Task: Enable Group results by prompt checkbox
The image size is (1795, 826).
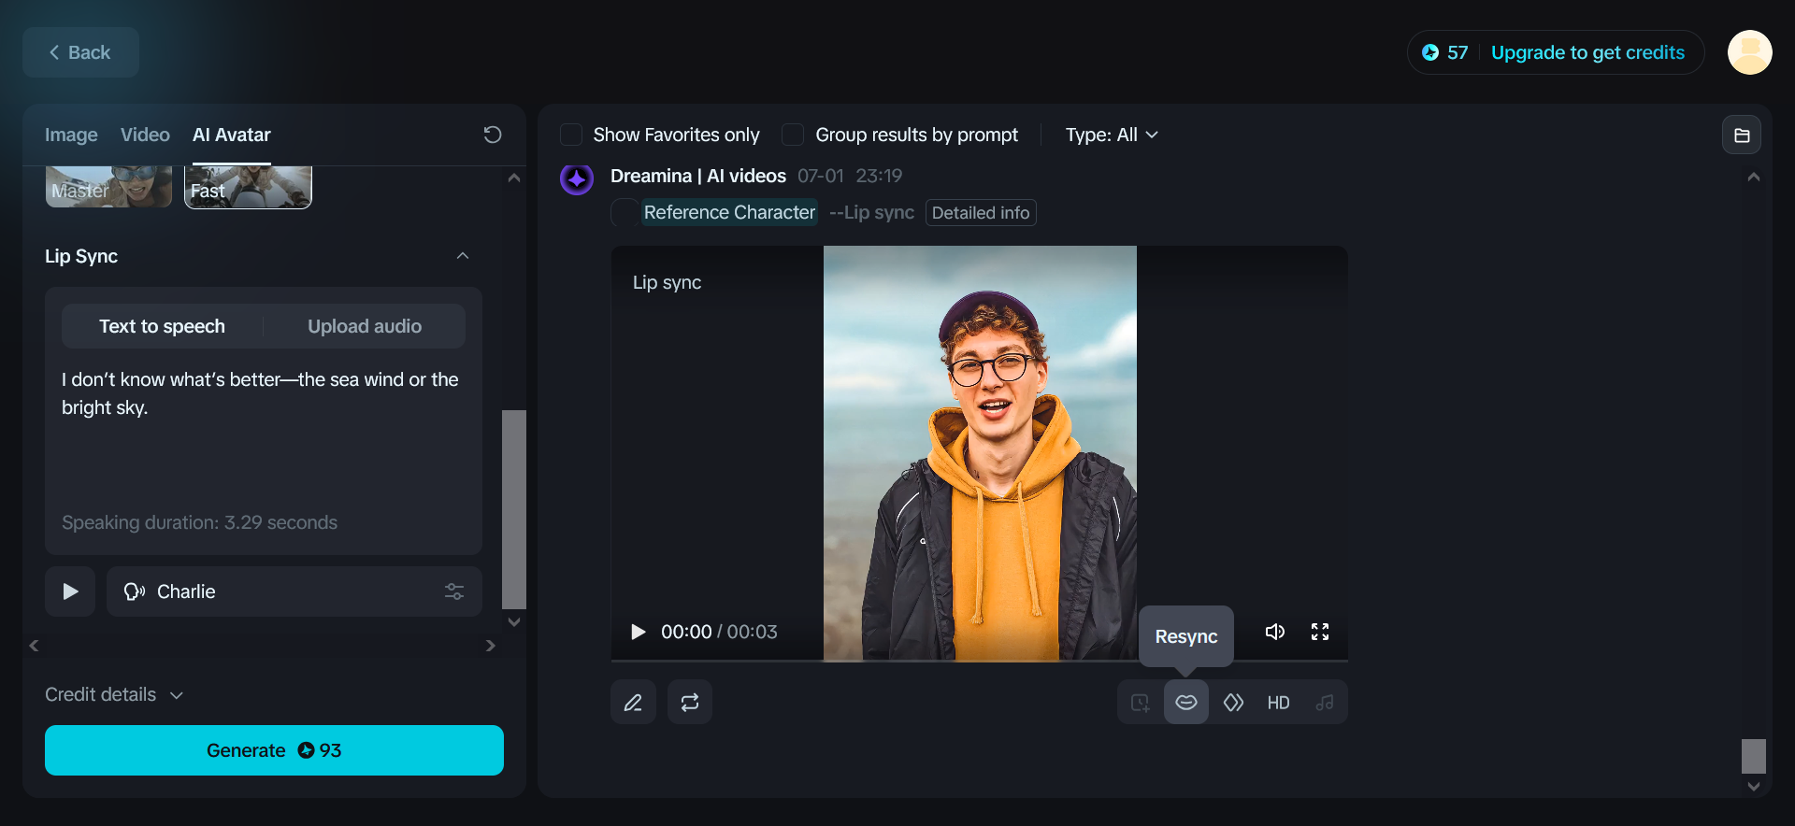Action: 793,135
